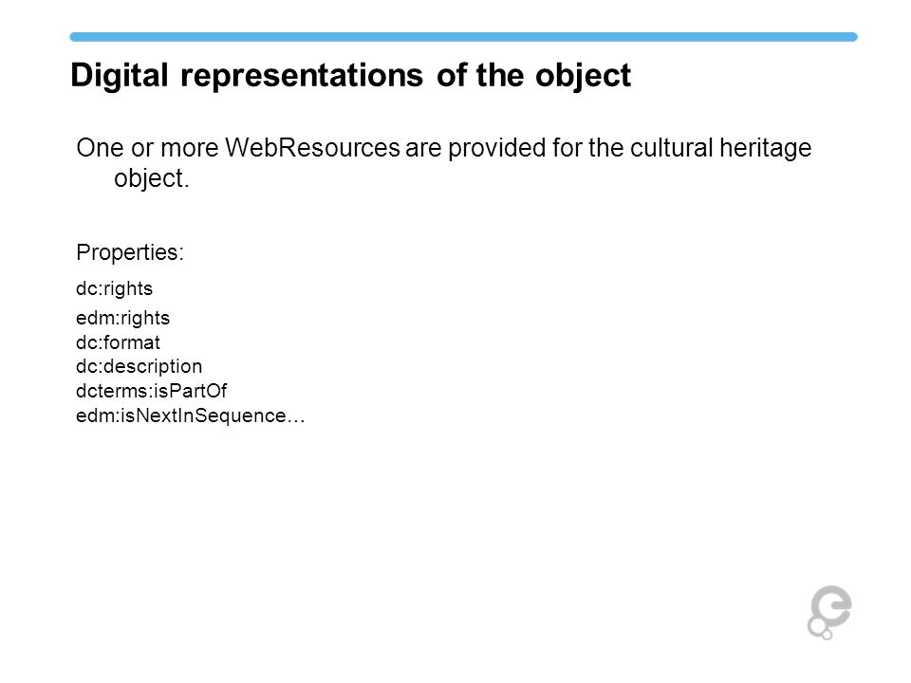Click the words 'cultural heritage' in the paragraph

(720, 148)
